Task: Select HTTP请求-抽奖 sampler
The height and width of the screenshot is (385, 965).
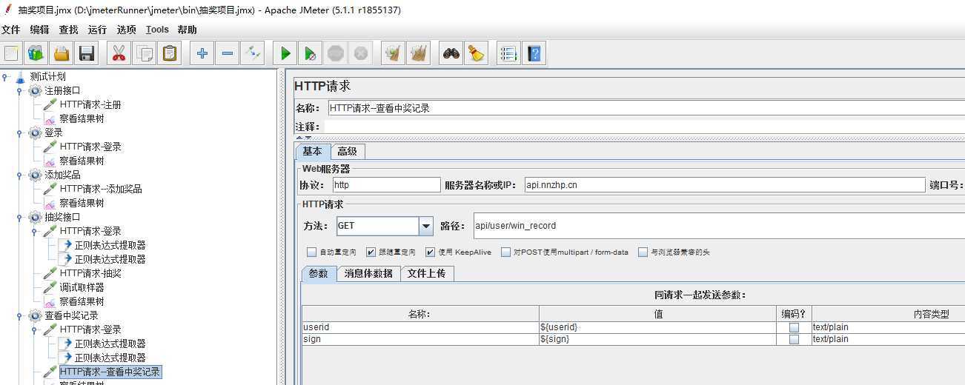Action: tap(90, 273)
